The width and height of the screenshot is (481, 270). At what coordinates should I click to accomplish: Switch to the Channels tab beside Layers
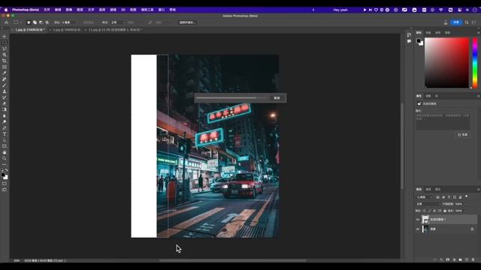pos(428,189)
